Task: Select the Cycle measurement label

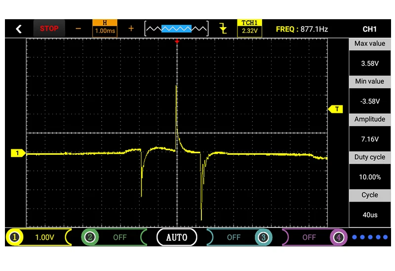Action: pos(369,195)
